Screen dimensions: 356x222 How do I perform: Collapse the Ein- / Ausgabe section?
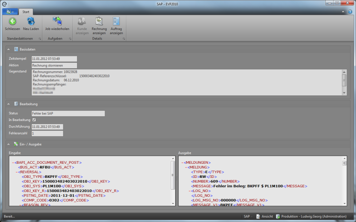8,144
